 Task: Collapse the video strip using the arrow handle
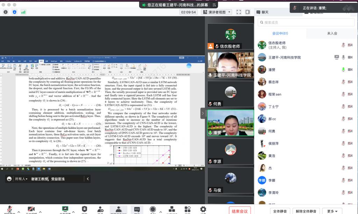point(202,113)
